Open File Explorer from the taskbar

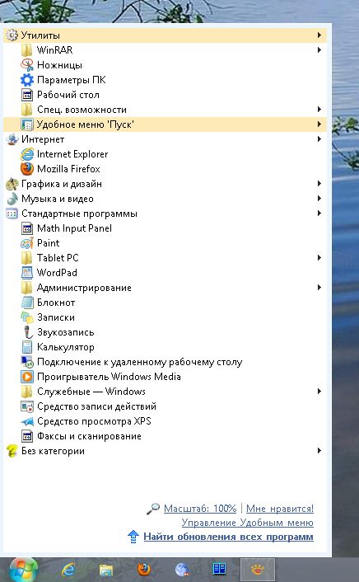(106, 570)
